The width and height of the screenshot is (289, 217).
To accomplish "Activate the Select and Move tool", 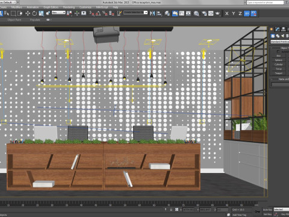I will pyautogui.click(x=28, y=13).
